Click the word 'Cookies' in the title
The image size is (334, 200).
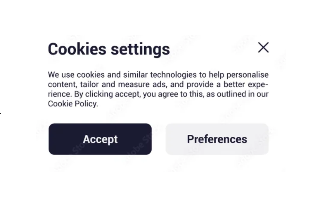(77, 49)
